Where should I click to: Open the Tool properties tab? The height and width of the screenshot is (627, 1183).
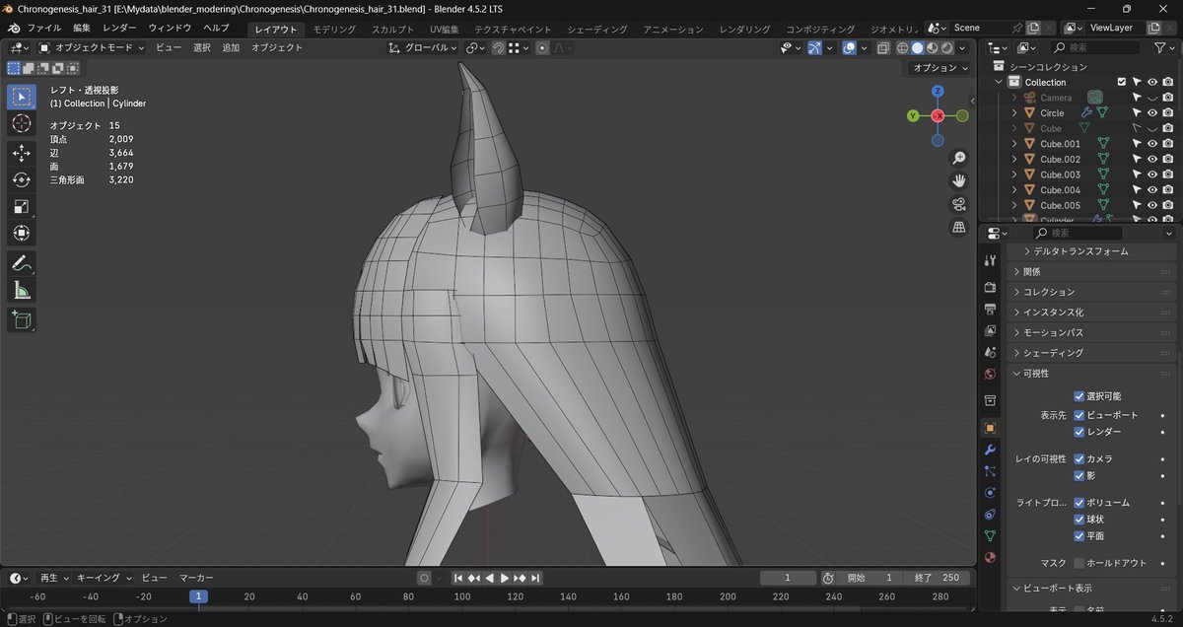[x=990, y=260]
